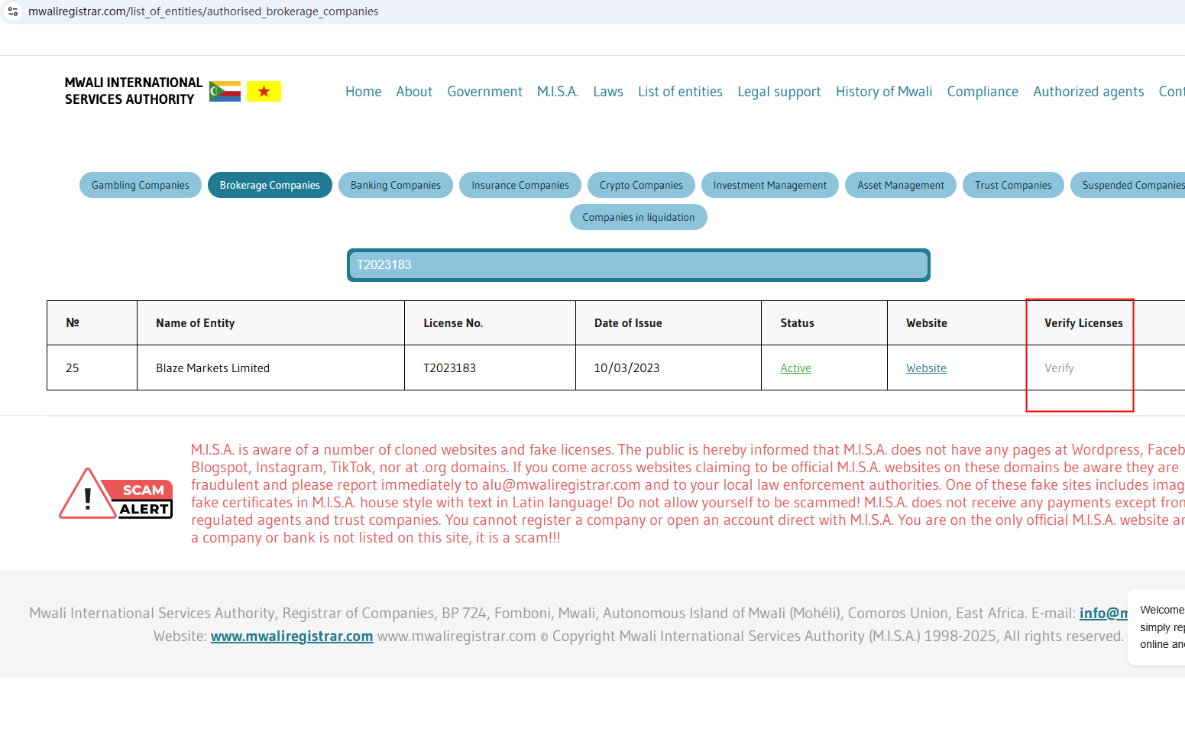
Task: Click the Comoros flag icon
Action: tap(225, 92)
